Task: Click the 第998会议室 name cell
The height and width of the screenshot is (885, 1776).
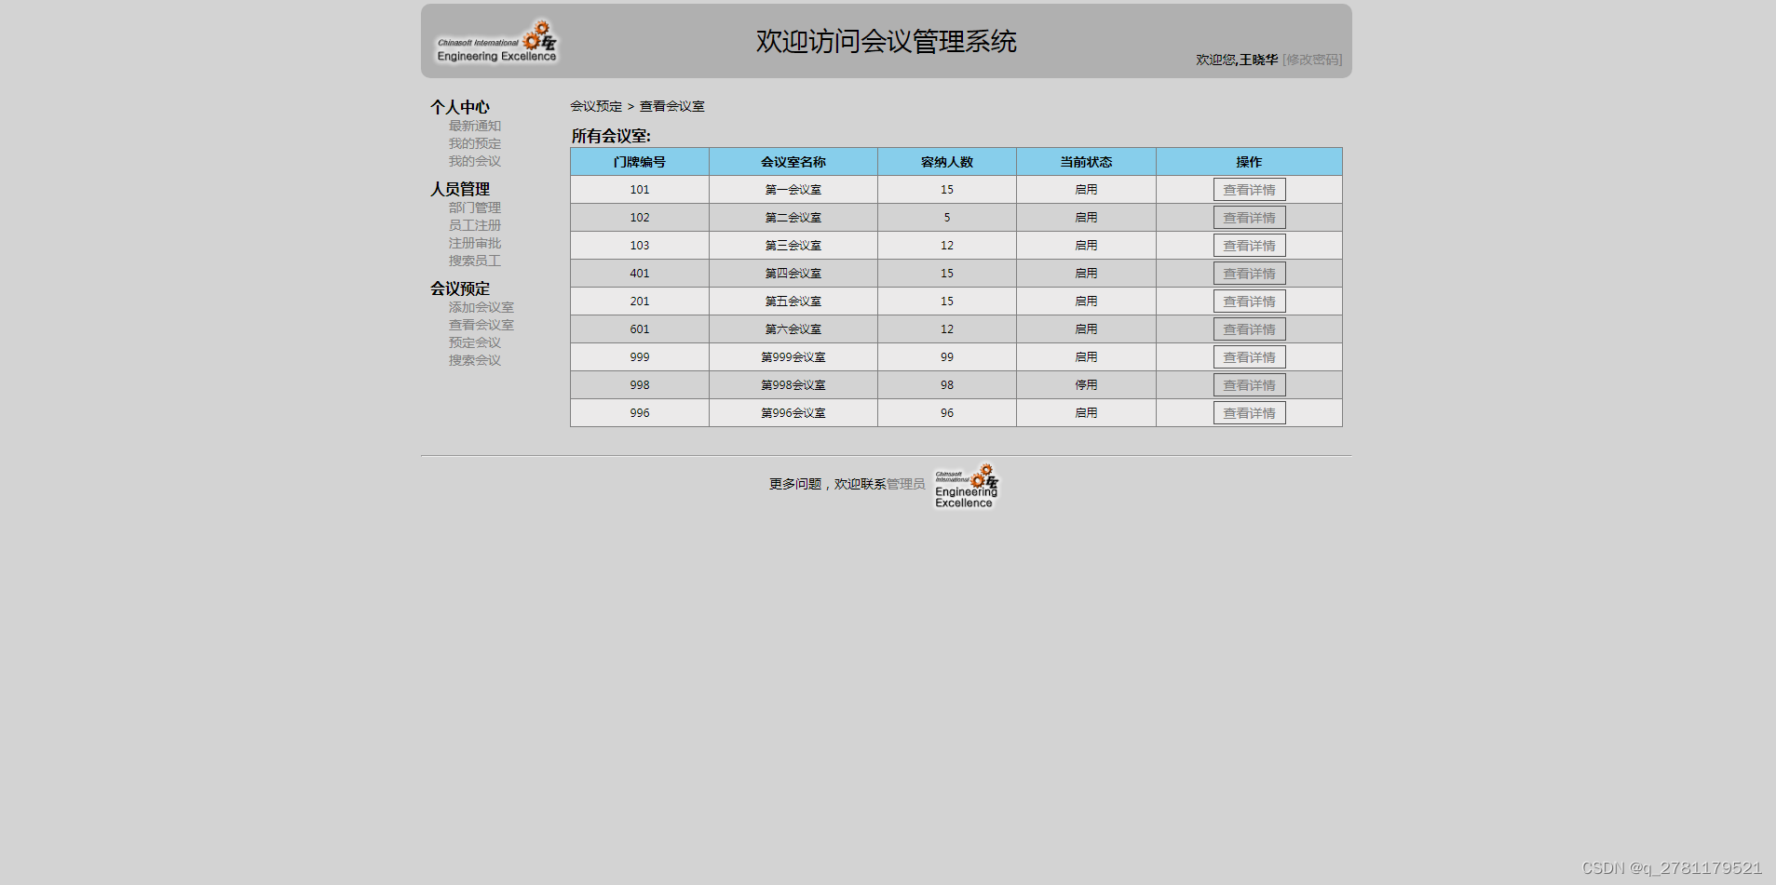Action: [793, 385]
